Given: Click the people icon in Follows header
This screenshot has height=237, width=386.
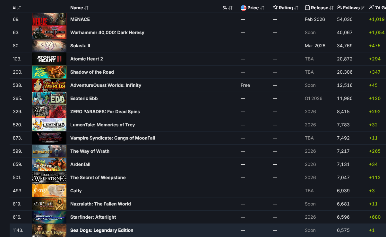Looking at the screenshot, I should click(x=339, y=8).
